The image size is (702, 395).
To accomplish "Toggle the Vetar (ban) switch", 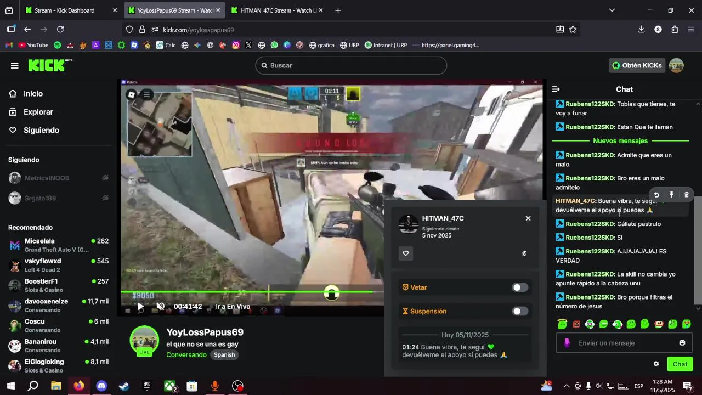I will pos(520,287).
